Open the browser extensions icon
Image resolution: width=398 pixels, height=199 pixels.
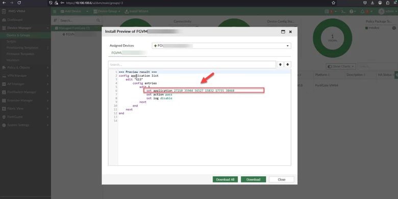pyautogui.click(x=388, y=3)
